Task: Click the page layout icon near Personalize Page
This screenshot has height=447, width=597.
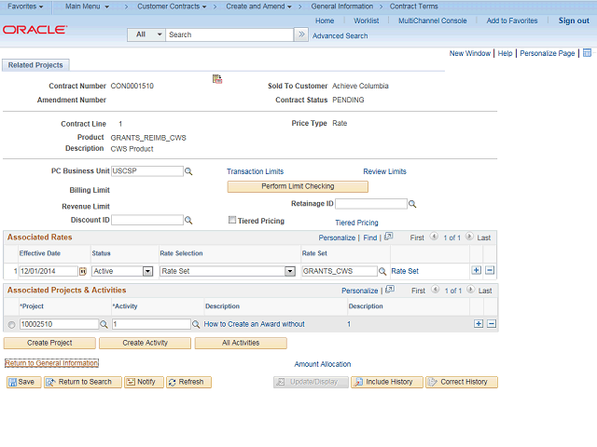Action: (x=587, y=53)
